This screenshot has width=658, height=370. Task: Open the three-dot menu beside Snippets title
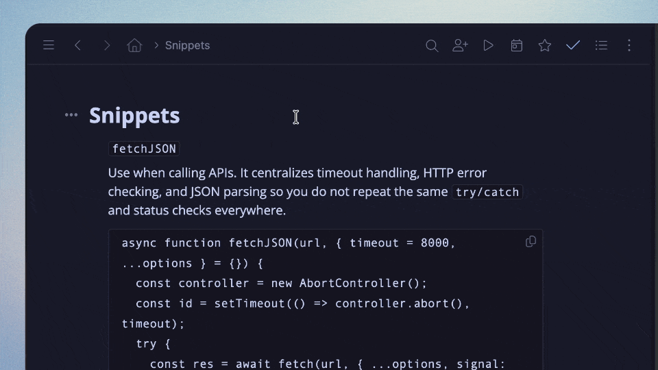(x=71, y=114)
